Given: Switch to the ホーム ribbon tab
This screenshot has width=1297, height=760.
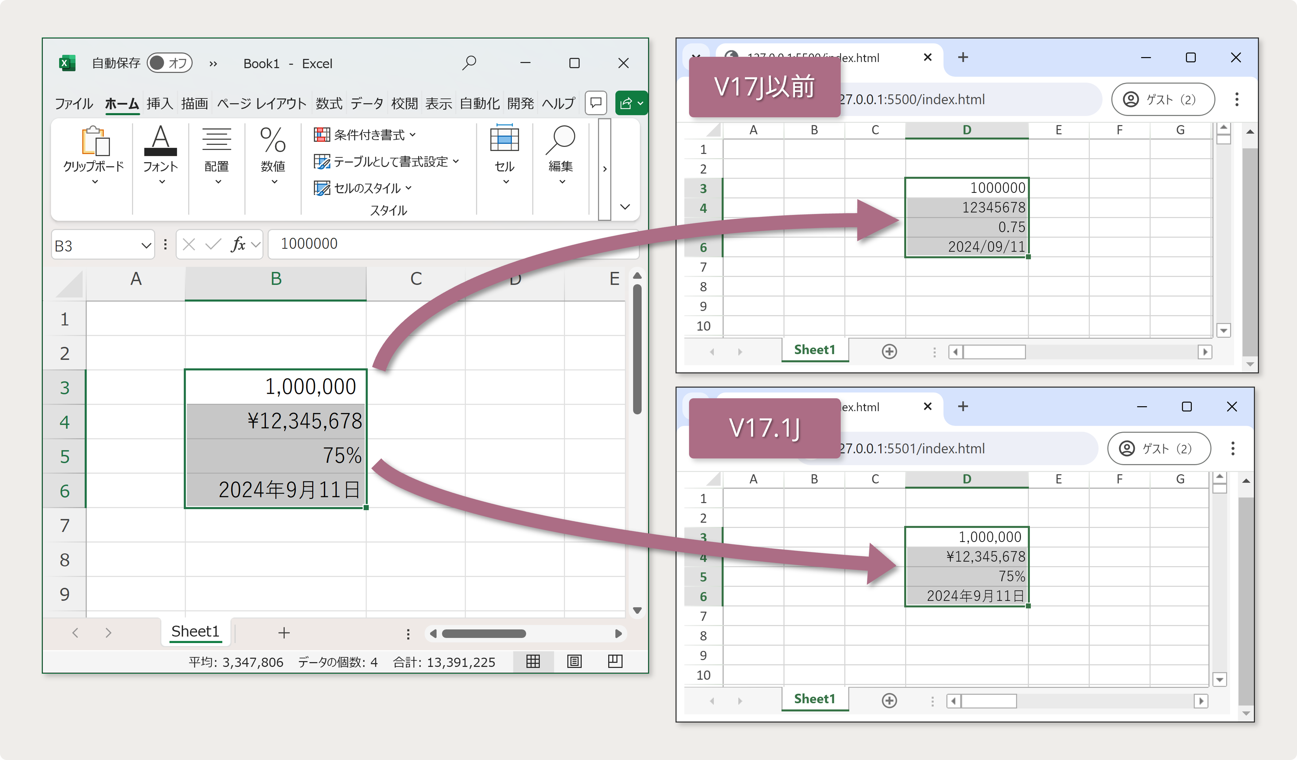Looking at the screenshot, I should [x=122, y=103].
